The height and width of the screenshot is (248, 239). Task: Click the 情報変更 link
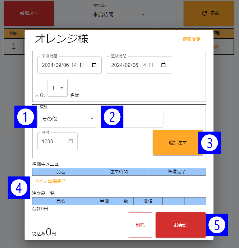[191, 39]
